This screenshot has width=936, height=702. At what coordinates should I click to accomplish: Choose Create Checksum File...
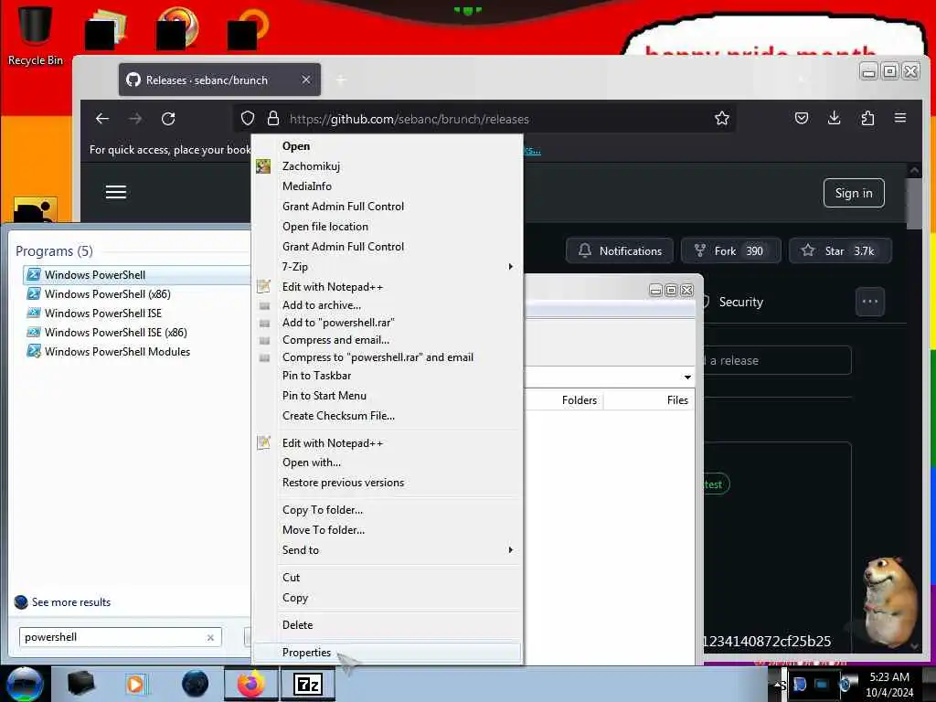[387, 416]
